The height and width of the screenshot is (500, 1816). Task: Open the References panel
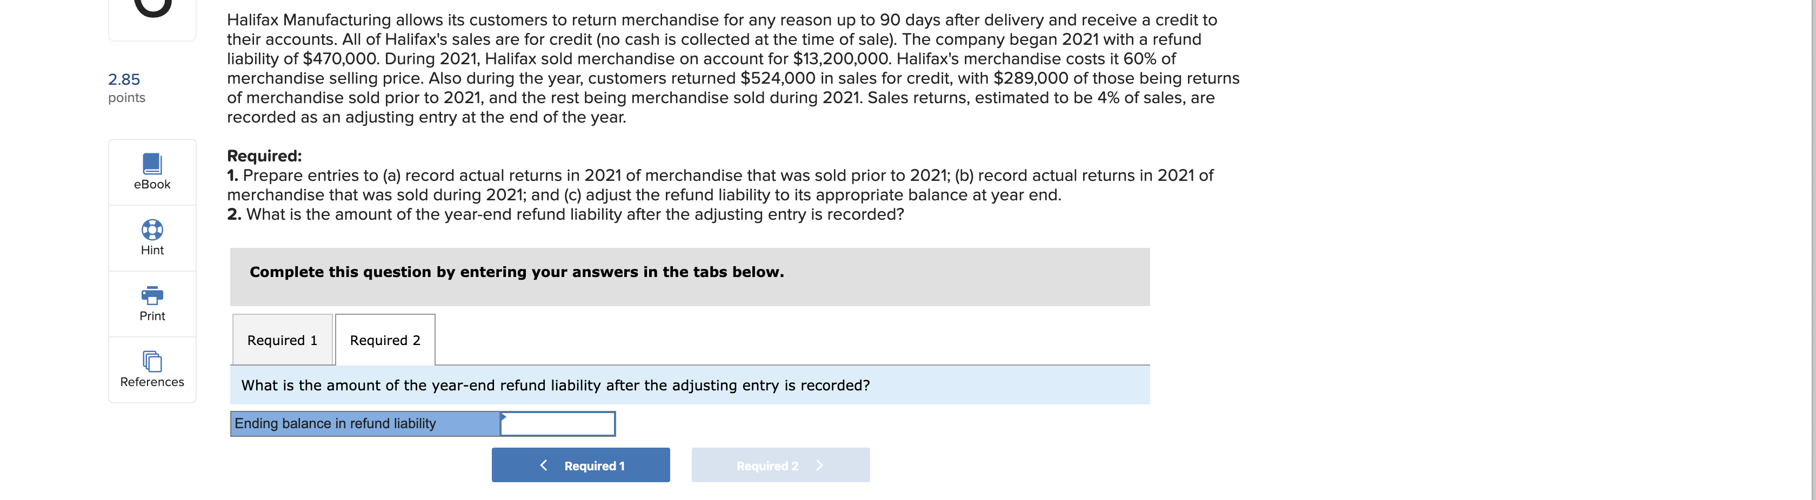151,370
